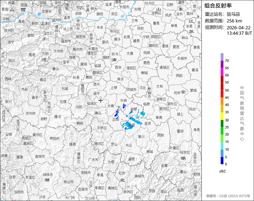Click the 枣阳市 map label
The height and width of the screenshot is (201, 254).
pos(54,139)
